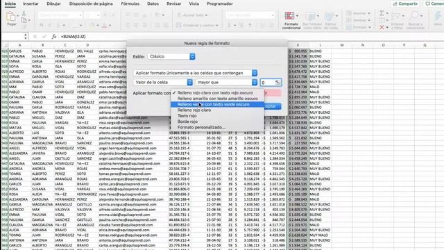Choose 'Relleno amarillo con texto amarillo oscuro'

(x=217, y=99)
